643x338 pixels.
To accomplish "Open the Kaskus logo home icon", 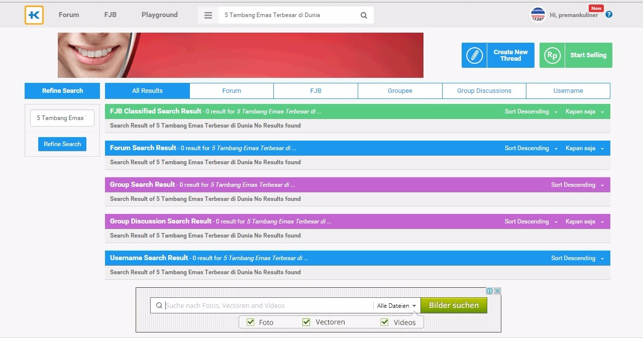I will pyautogui.click(x=34, y=15).
